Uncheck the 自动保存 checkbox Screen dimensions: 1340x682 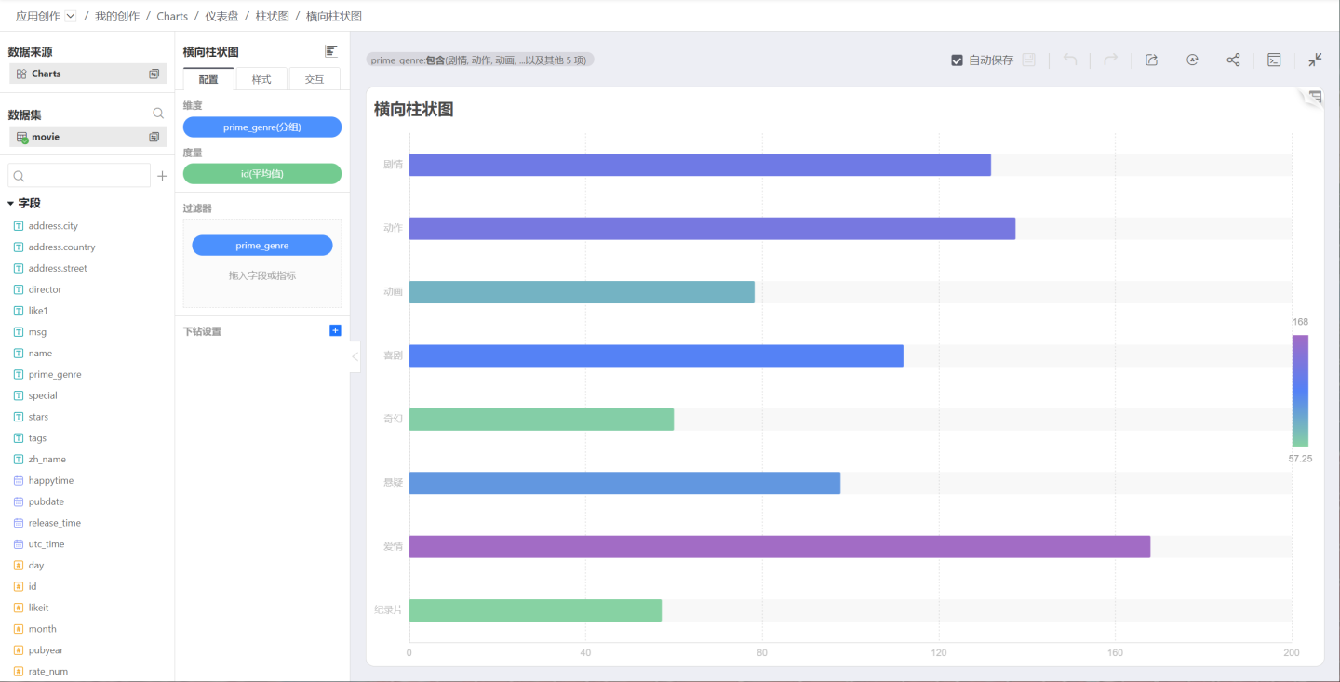[957, 60]
